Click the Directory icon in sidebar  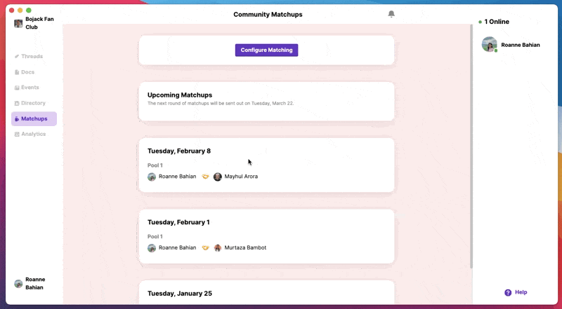pos(16,104)
